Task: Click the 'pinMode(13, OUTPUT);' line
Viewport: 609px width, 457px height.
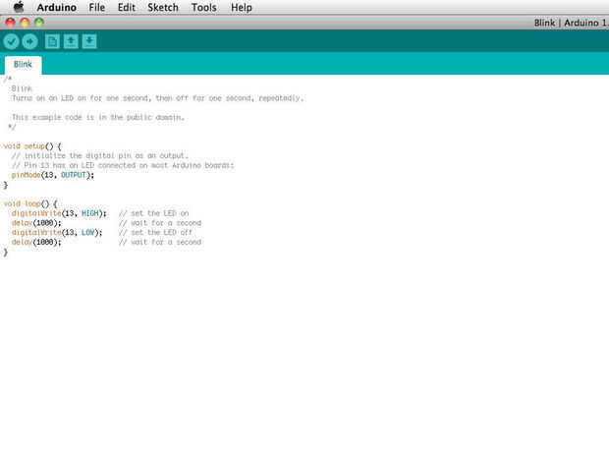Action: pos(53,175)
